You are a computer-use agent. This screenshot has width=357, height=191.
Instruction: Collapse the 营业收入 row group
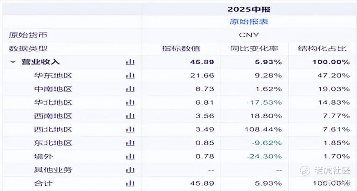13,62
